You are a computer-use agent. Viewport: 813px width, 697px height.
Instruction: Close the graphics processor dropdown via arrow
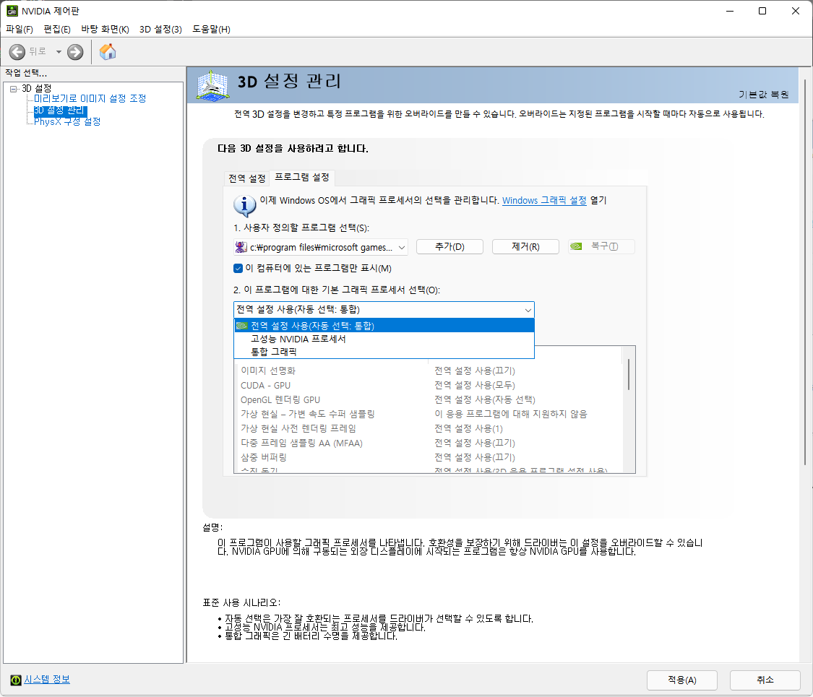(528, 310)
